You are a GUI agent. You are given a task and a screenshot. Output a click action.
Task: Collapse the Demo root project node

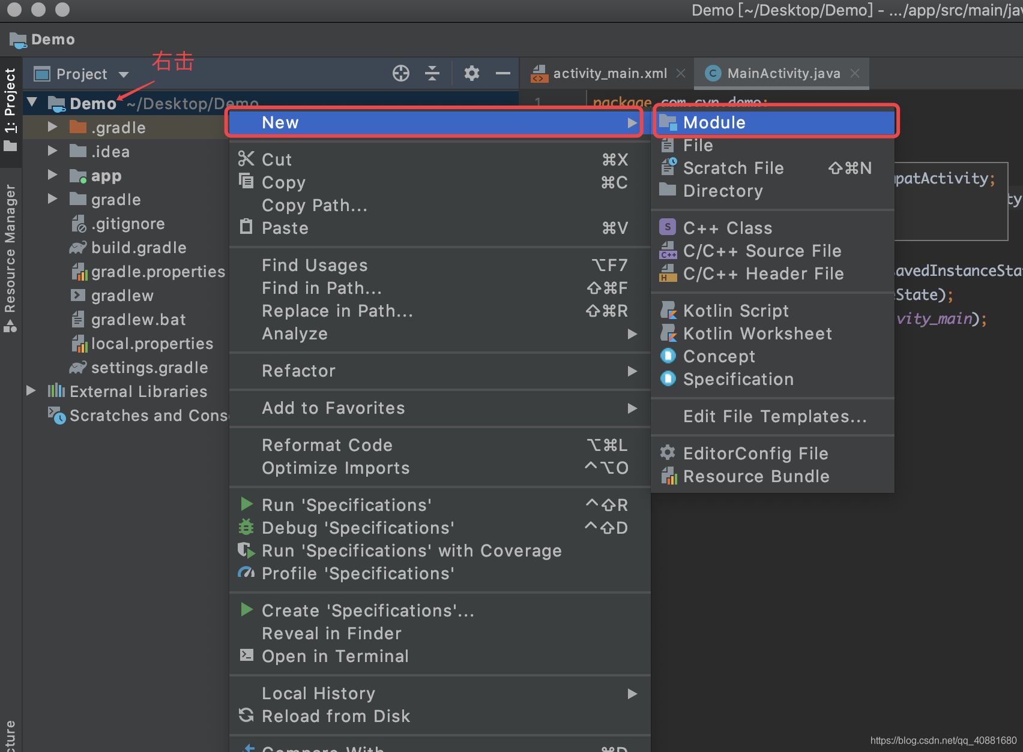[32, 103]
